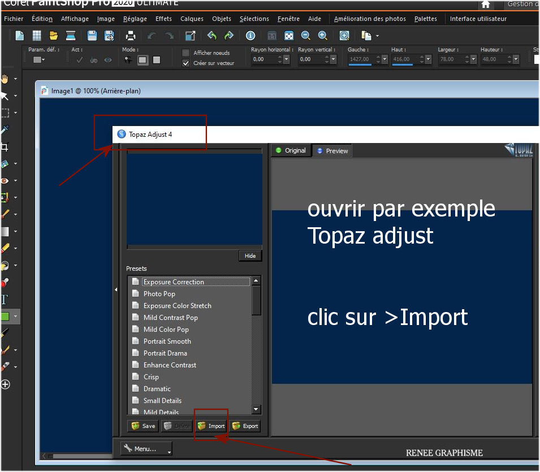Viewport: 540px width, 472px height.
Task: Open the Haut value dropdown arrow
Action: pos(429,59)
